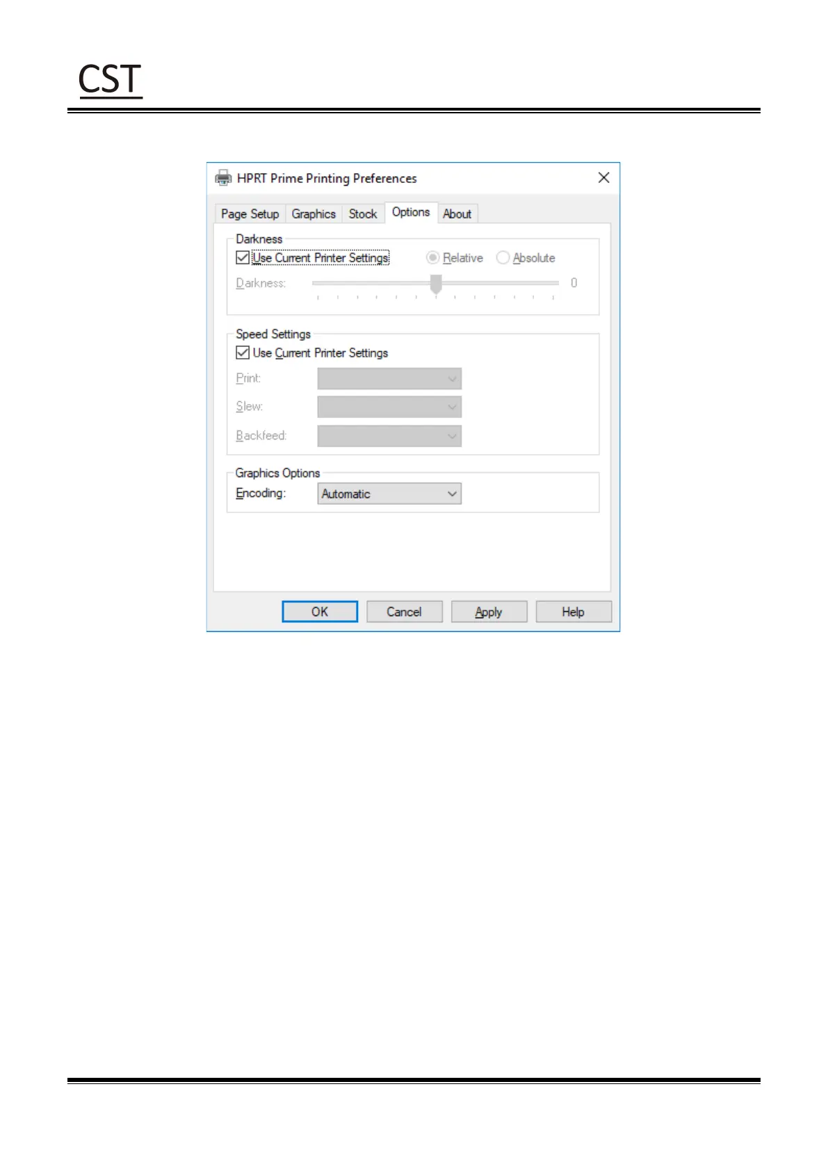Click the OK button
The width and height of the screenshot is (828, 1171).
point(320,612)
